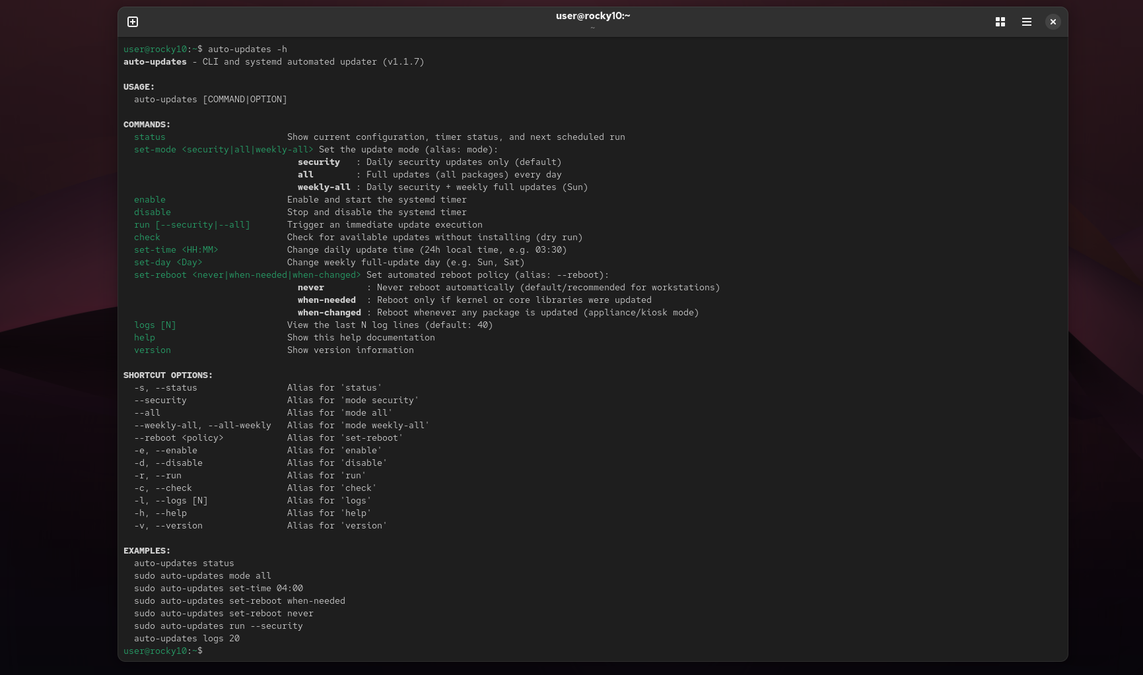Click the bottom shell prompt line
Image resolution: width=1143 pixels, height=675 pixels.
[x=163, y=651]
